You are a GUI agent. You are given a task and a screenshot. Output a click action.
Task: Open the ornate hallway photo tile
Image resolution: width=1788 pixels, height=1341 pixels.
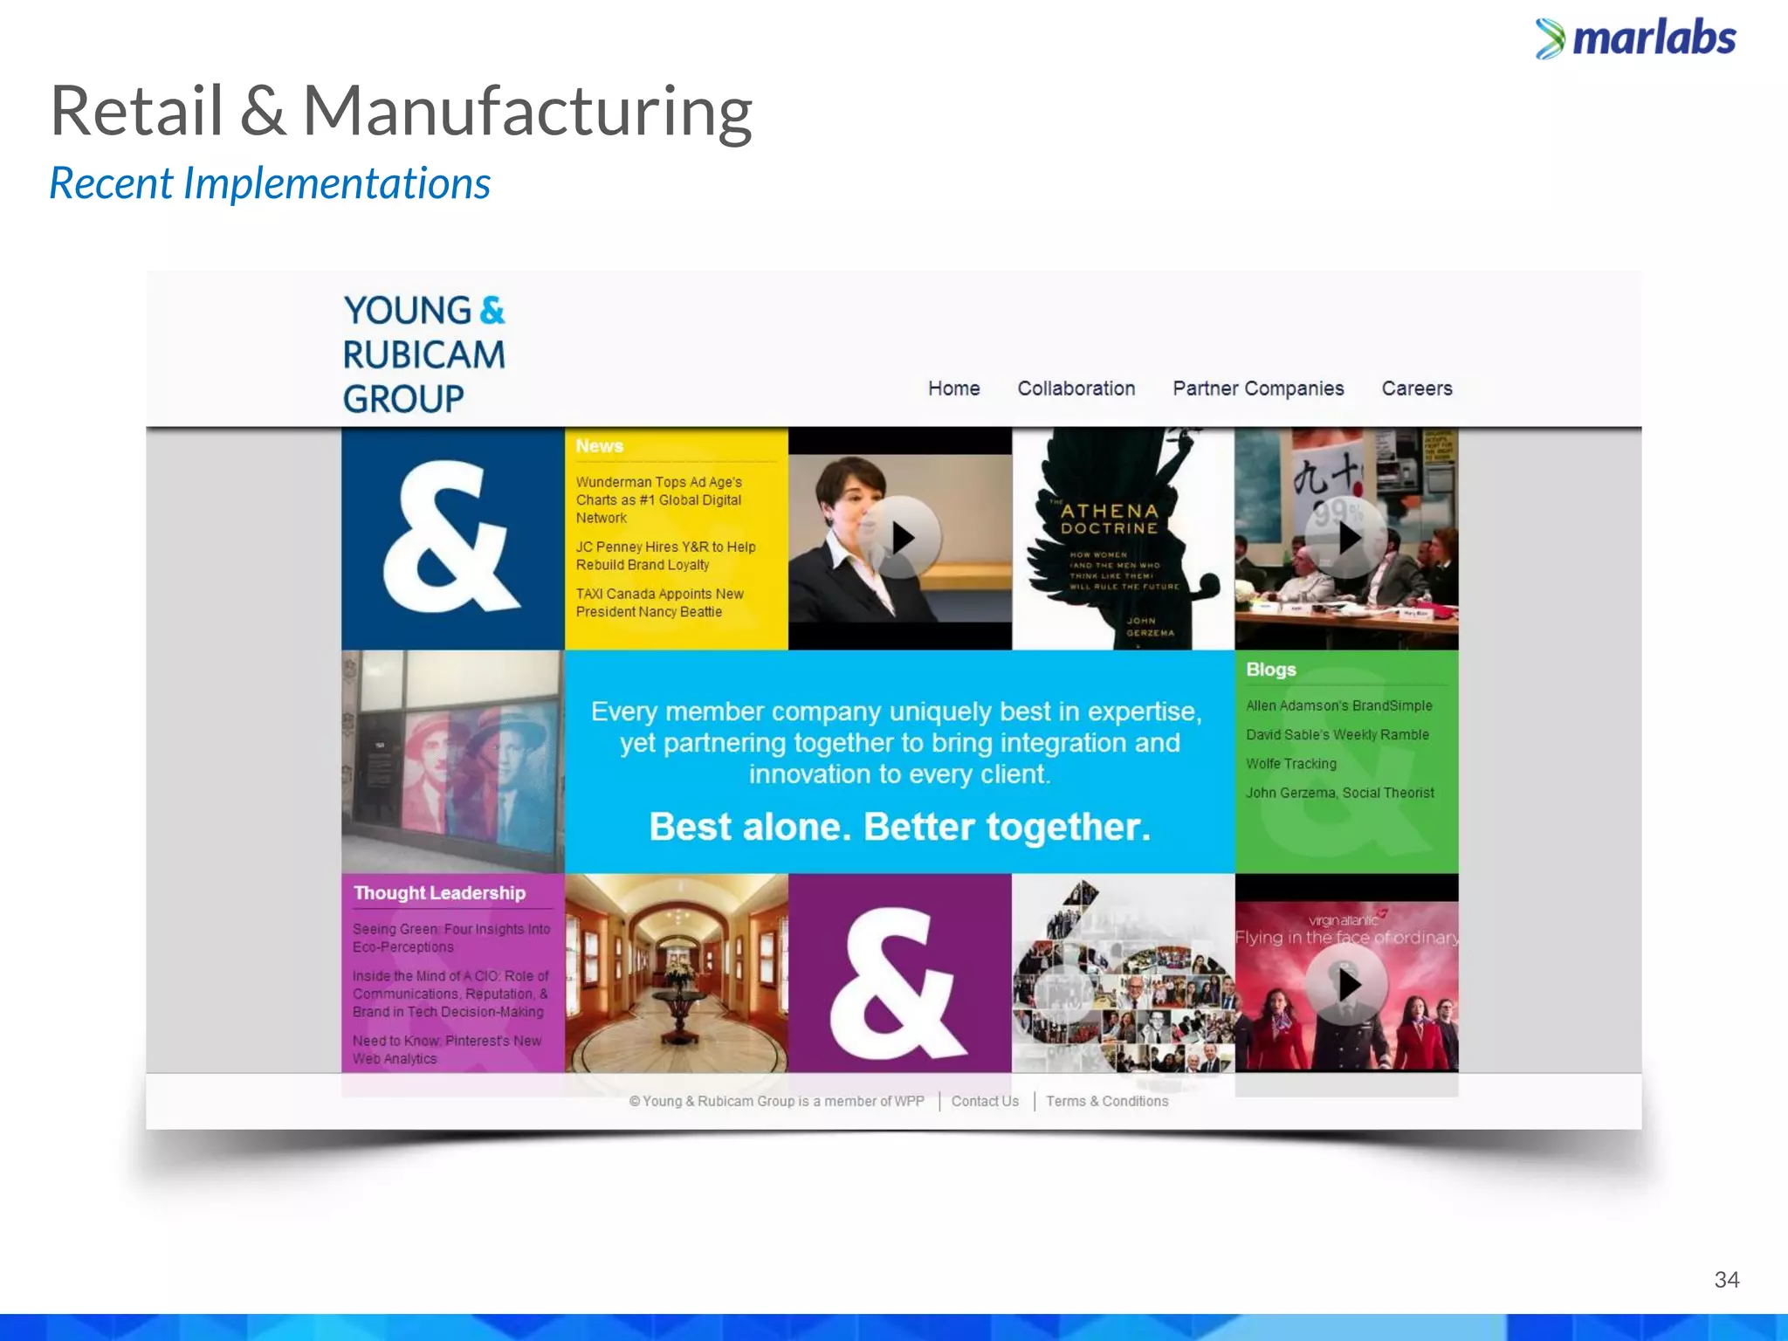[x=677, y=973]
